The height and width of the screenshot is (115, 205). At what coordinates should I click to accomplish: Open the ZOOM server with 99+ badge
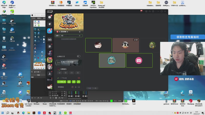pyautogui.click(x=50, y=60)
